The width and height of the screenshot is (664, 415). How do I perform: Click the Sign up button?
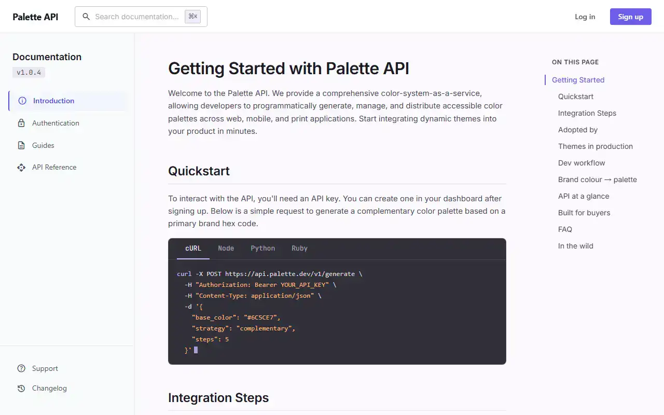pyautogui.click(x=631, y=17)
